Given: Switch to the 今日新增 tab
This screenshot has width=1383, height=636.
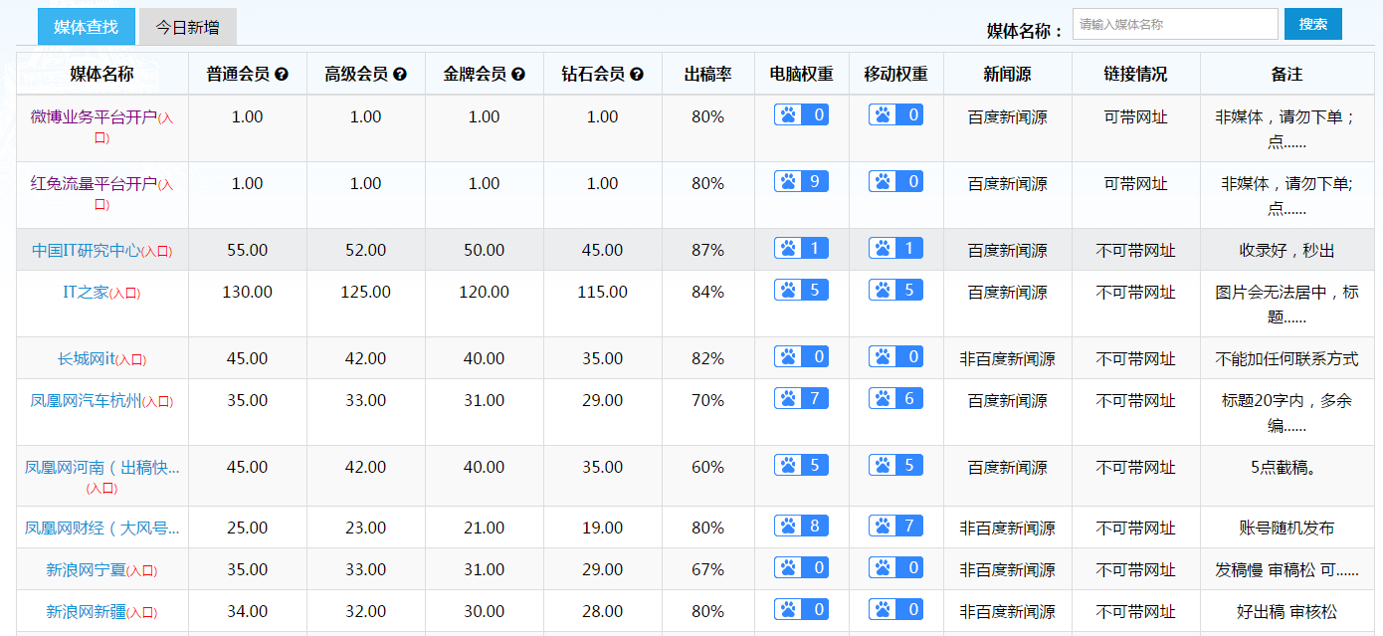Looking at the screenshot, I should click(x=188, y=27).
